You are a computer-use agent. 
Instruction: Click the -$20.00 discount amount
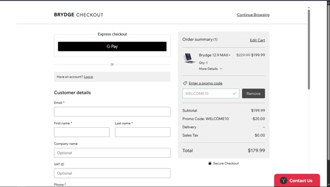[258, 119]
